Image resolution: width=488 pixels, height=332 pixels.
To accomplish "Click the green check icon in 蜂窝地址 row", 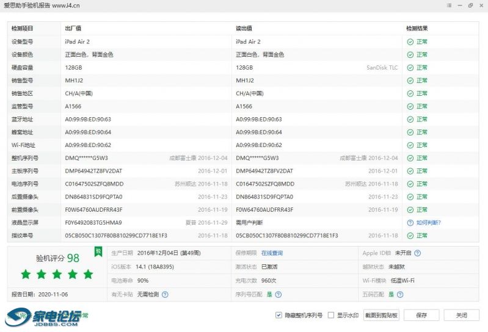I will tap(410, 132).
